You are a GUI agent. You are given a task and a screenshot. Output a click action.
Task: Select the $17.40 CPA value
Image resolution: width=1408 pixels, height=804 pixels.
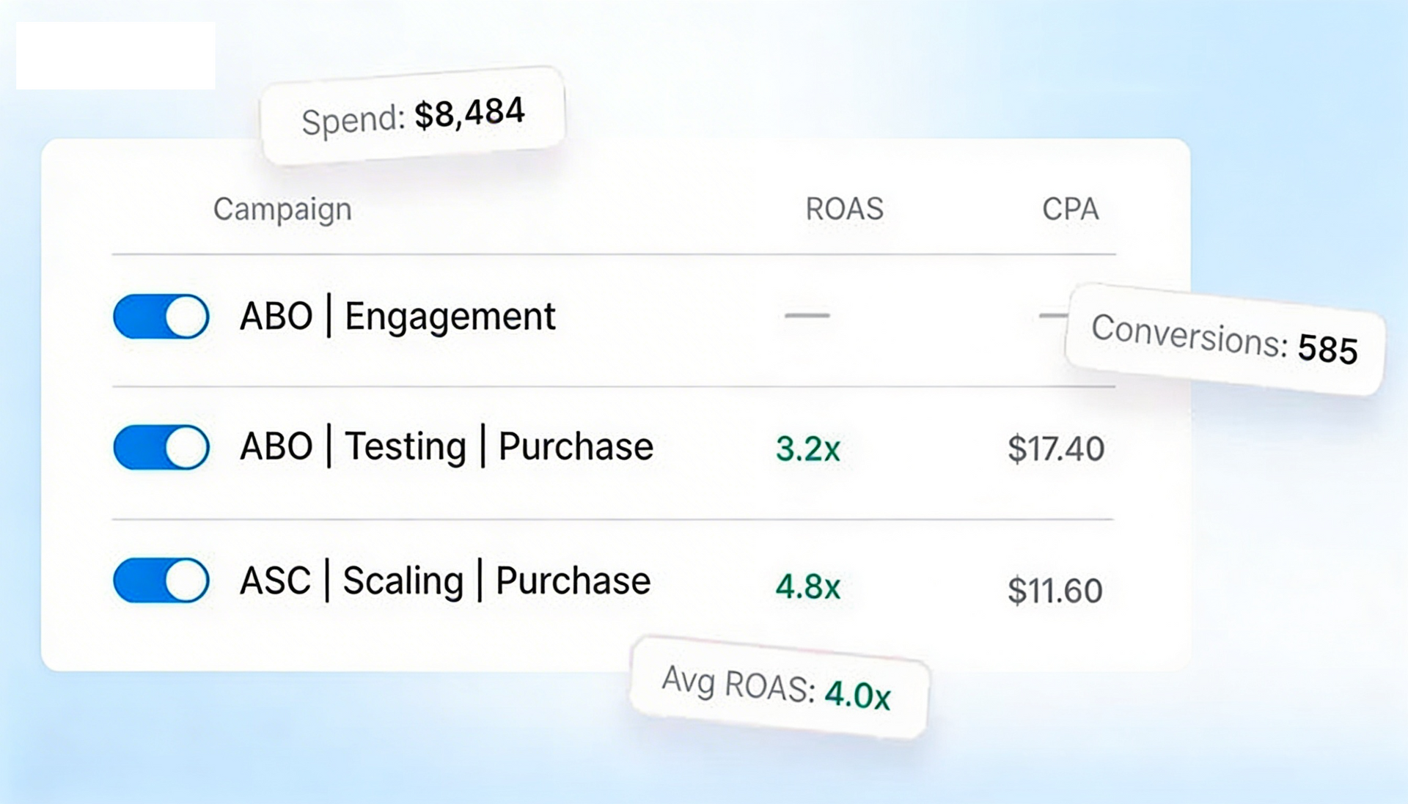tap(1055, 449)
